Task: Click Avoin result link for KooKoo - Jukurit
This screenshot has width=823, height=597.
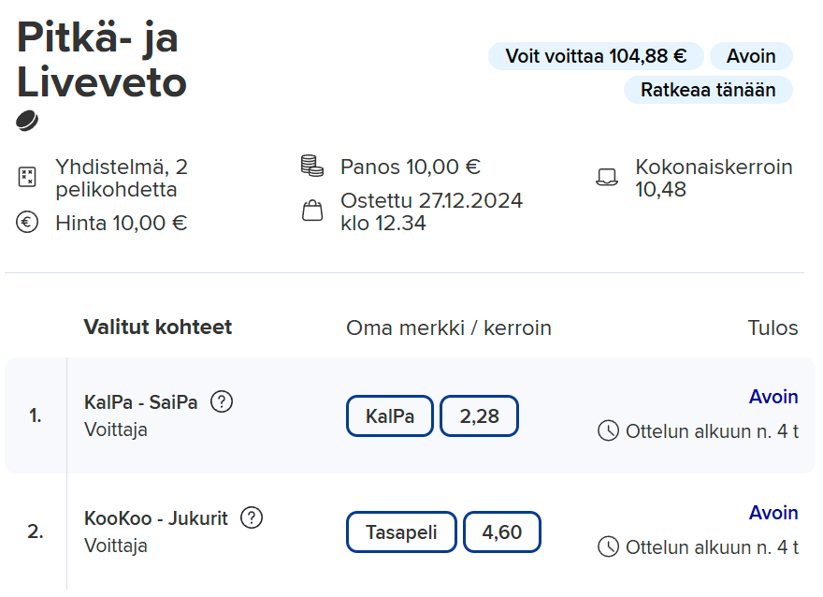Action: (773, 513)
